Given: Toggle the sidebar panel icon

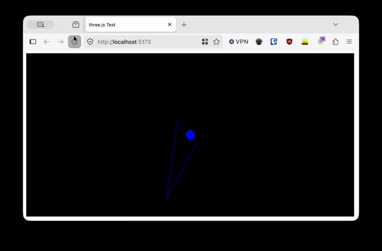Looking at the screenshot, I should [33, 42].
